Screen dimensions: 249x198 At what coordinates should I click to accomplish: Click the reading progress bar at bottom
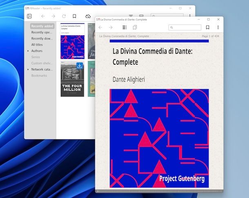[x=159, y=191]
